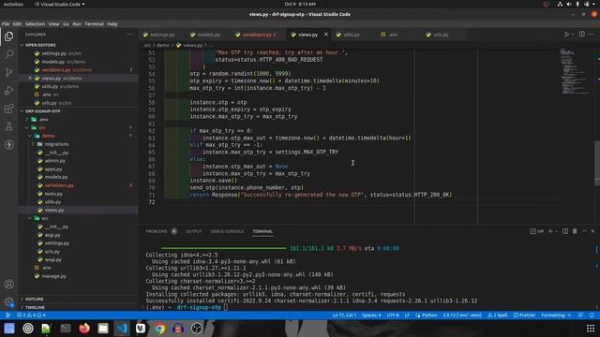Open the notifications bell in status bar
The width and height of the screenshot is (600, 337).
pyautogui.click(x=592, y=315)
